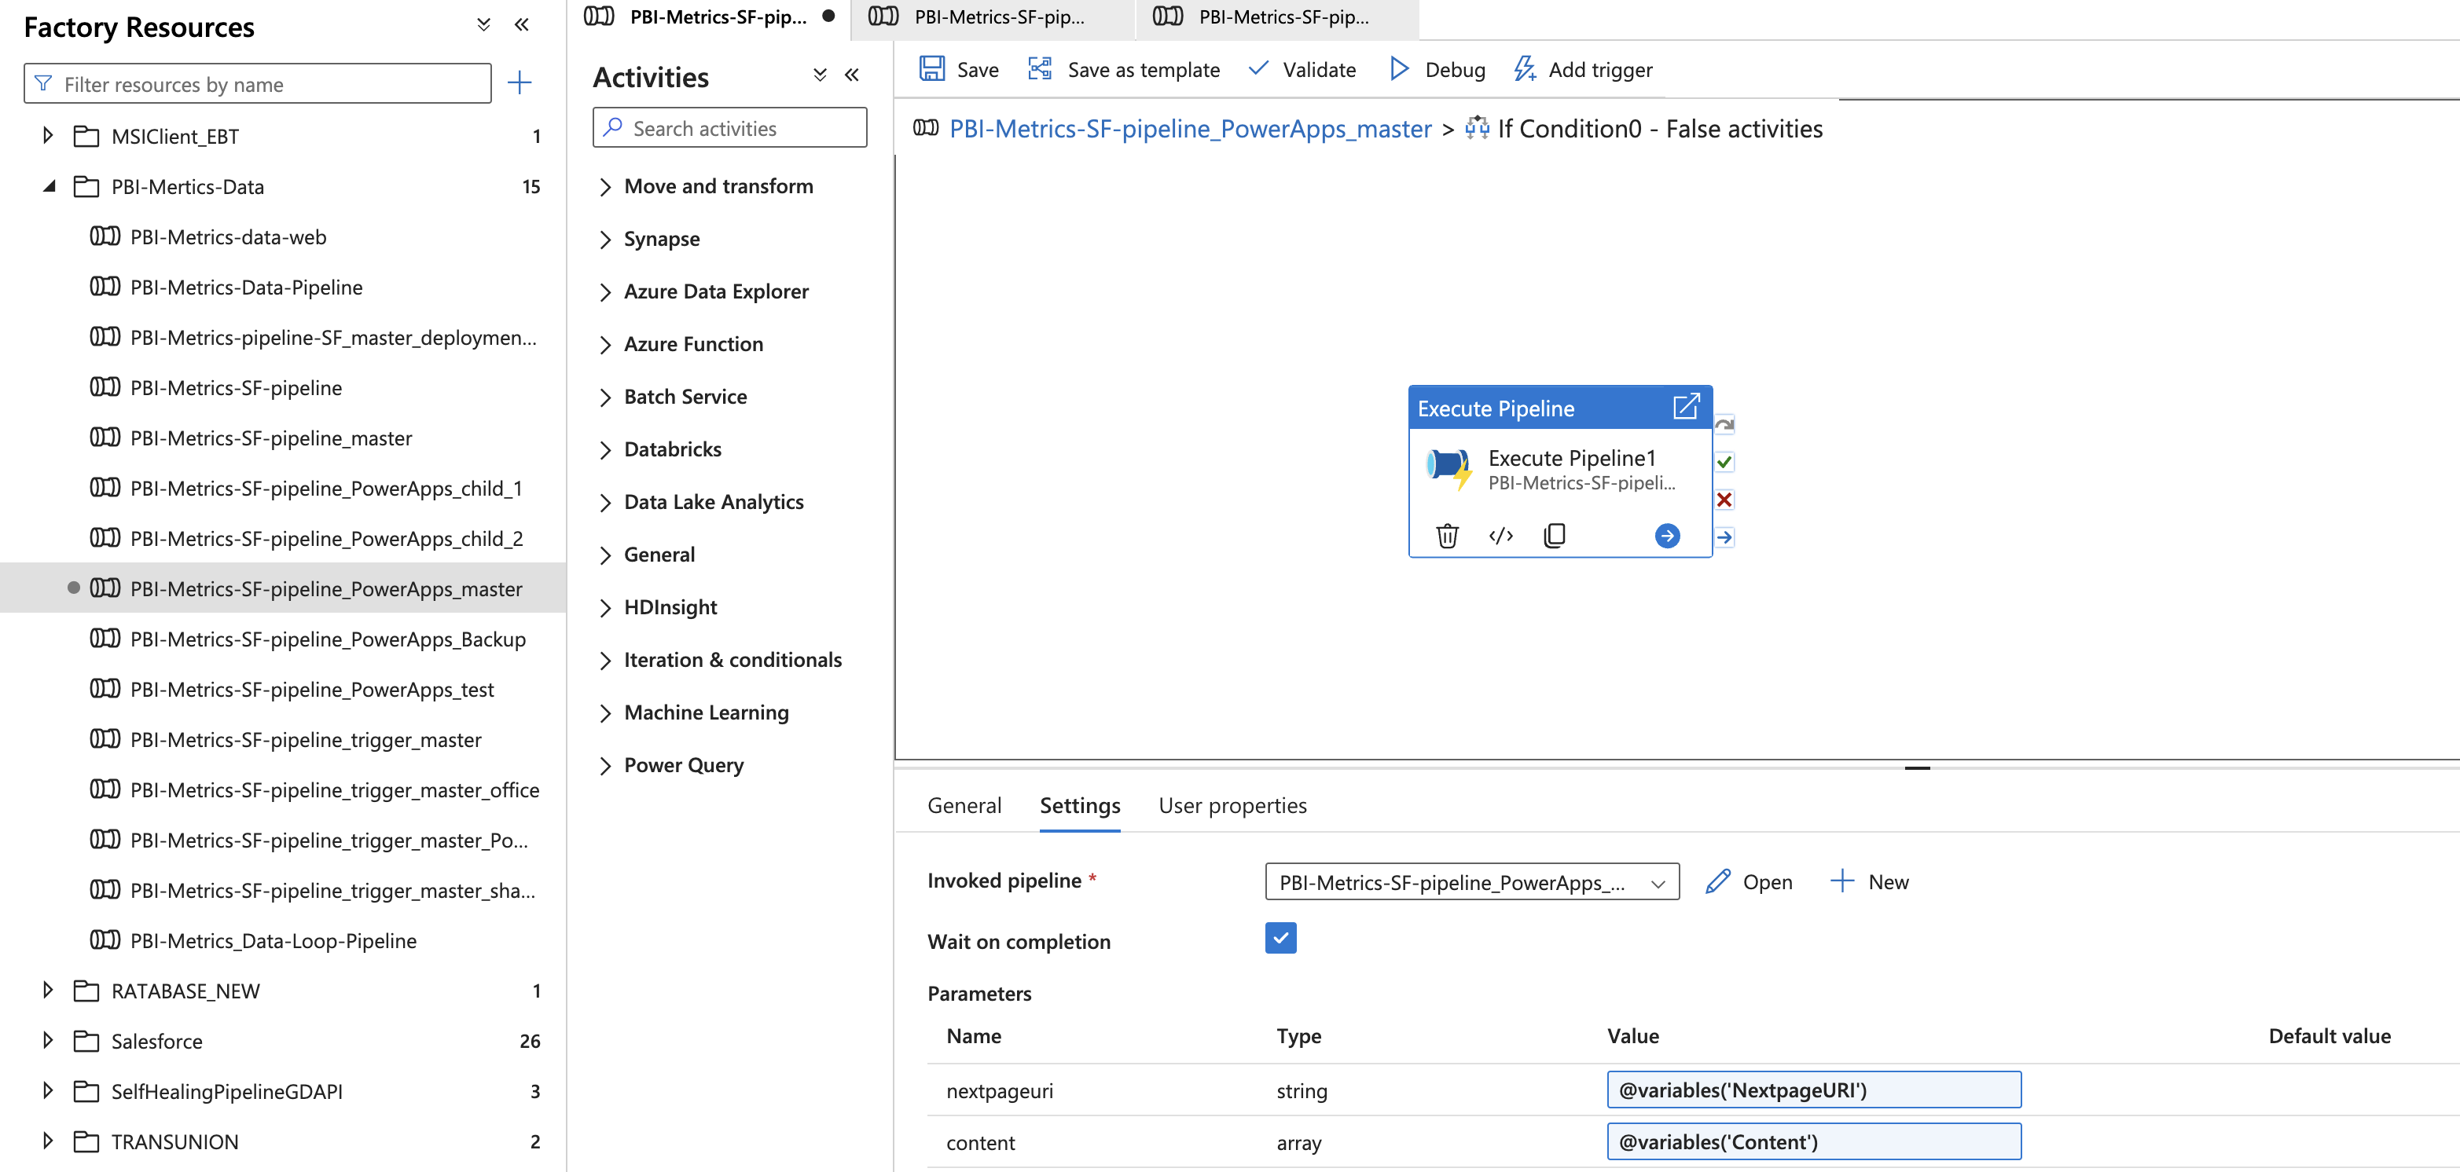Open invoked pipeline via activity header icon
2460x1172 pixels.
(x=1686, y=408)
